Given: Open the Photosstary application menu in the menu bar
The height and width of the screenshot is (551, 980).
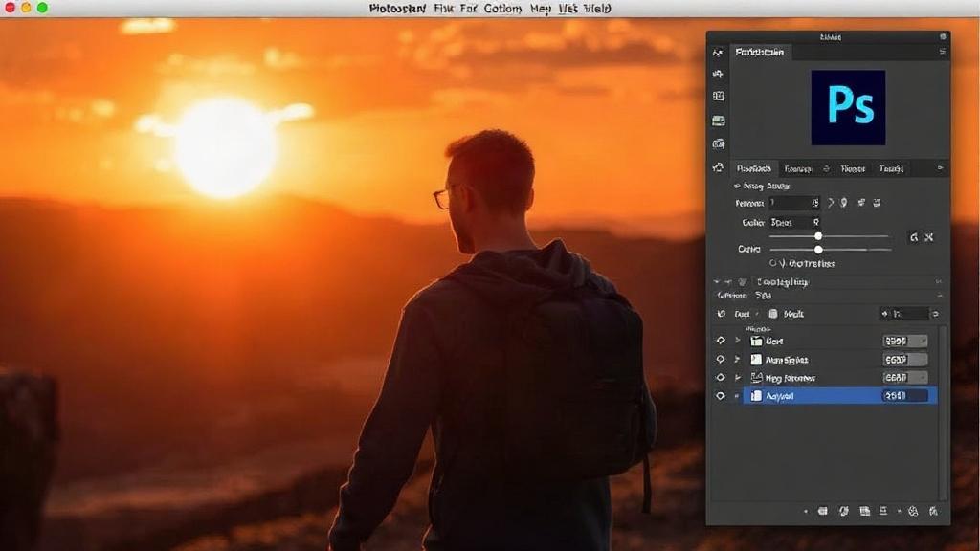Looking at the screenshot, I should point(397,9).
